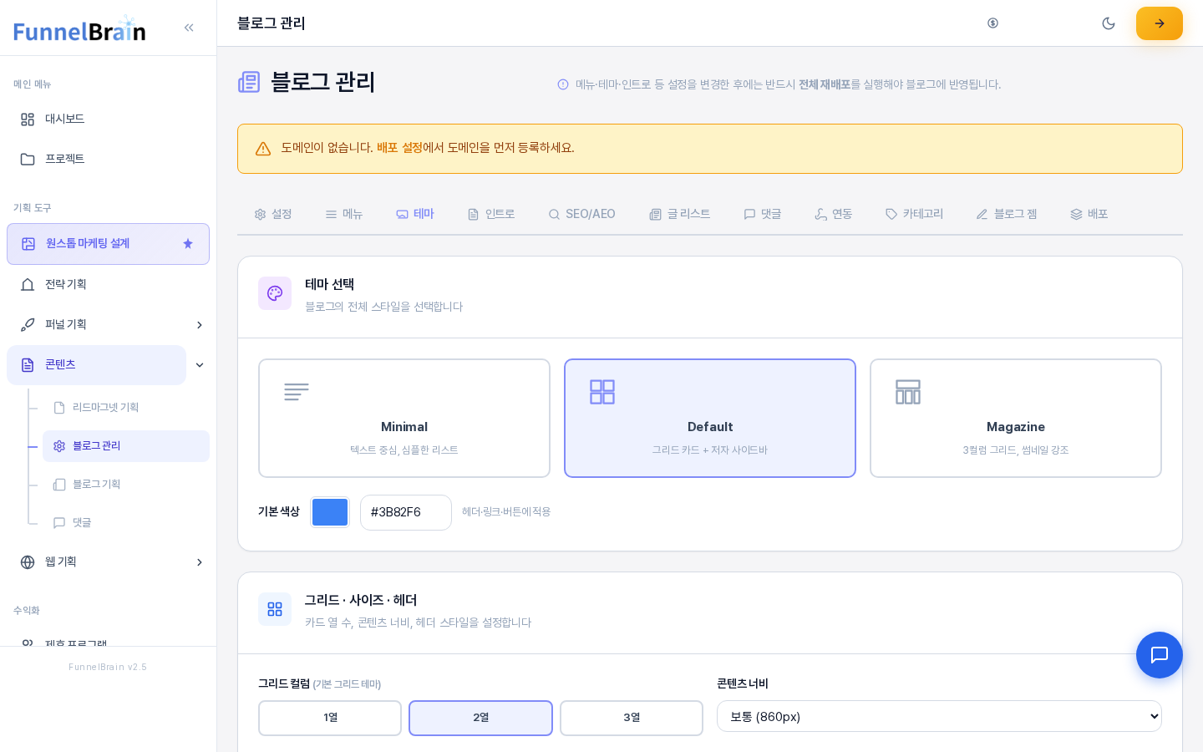
Task: Click the coin credit icon in the header
Action: point(992,23)
